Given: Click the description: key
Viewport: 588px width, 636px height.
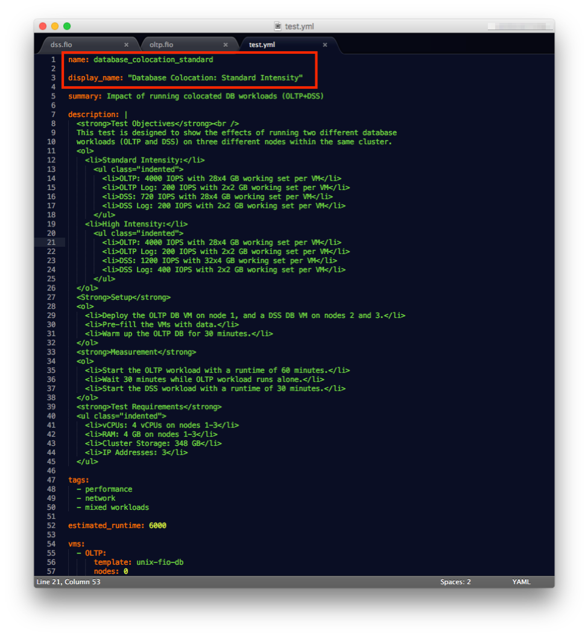Looking at the screenshot, I should 93,115.
